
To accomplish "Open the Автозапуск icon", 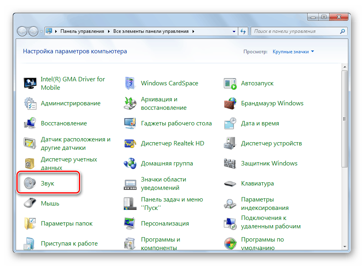I will point(230,83).
